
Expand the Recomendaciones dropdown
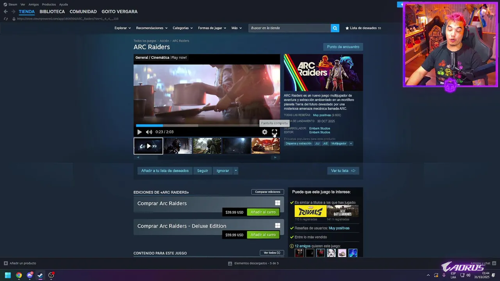click(x=152, y=28)
